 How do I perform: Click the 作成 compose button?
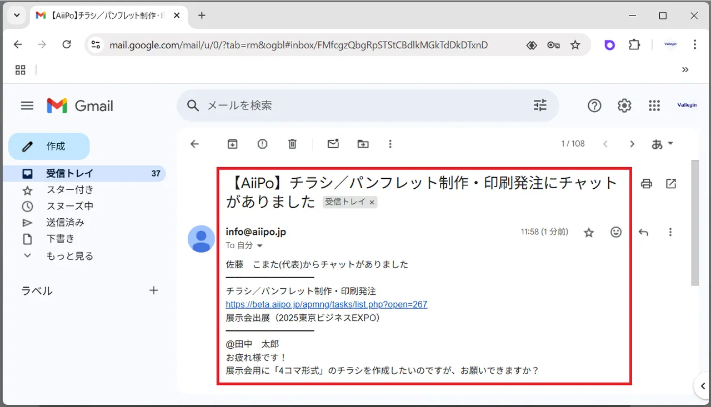(x=49, y=146)
